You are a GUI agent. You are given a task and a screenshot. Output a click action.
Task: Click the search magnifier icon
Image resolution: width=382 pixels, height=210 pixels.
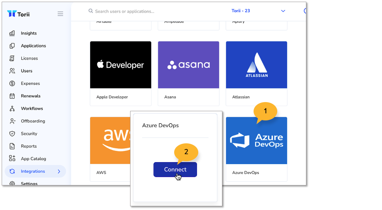(91, 11)
